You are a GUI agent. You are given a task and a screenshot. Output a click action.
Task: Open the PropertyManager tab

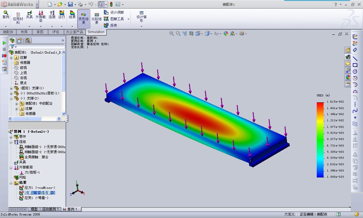tap(20, 41)
